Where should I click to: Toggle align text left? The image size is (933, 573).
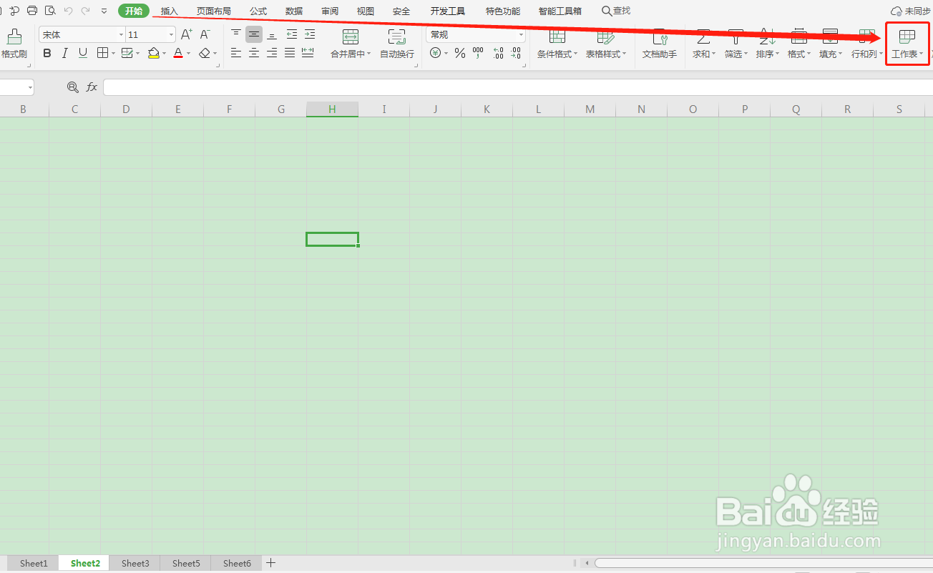[x=236, y=53]
